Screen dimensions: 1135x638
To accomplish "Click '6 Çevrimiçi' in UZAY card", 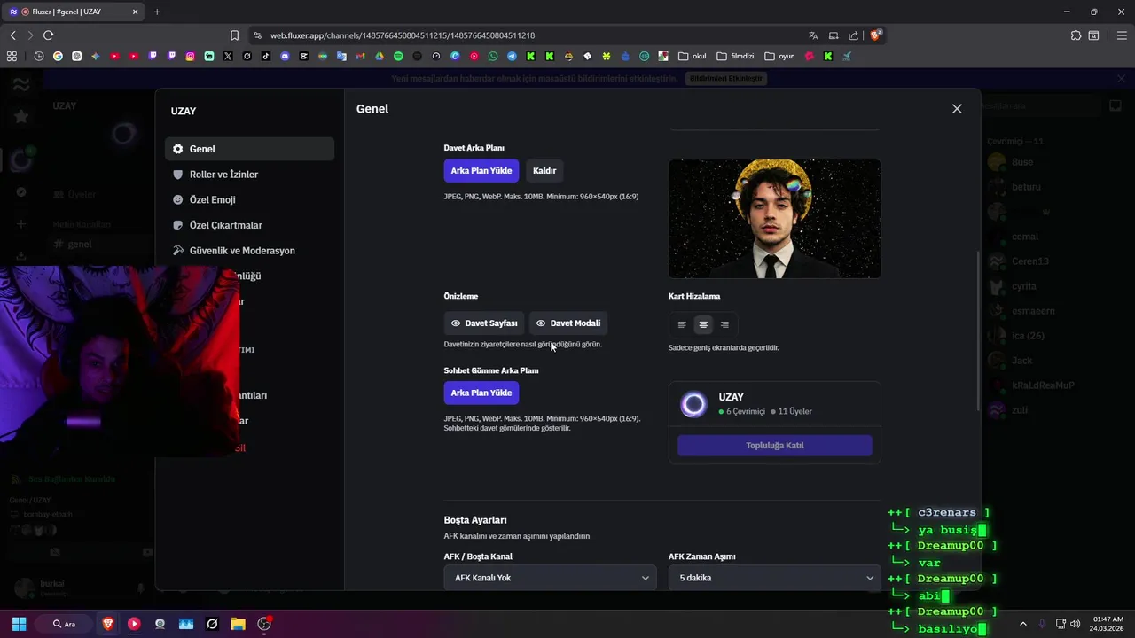I will click(x=742, y=412).
